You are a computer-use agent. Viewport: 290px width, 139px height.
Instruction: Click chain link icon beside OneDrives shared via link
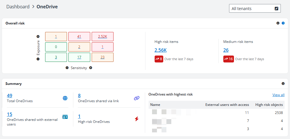[x=137, y=98]
